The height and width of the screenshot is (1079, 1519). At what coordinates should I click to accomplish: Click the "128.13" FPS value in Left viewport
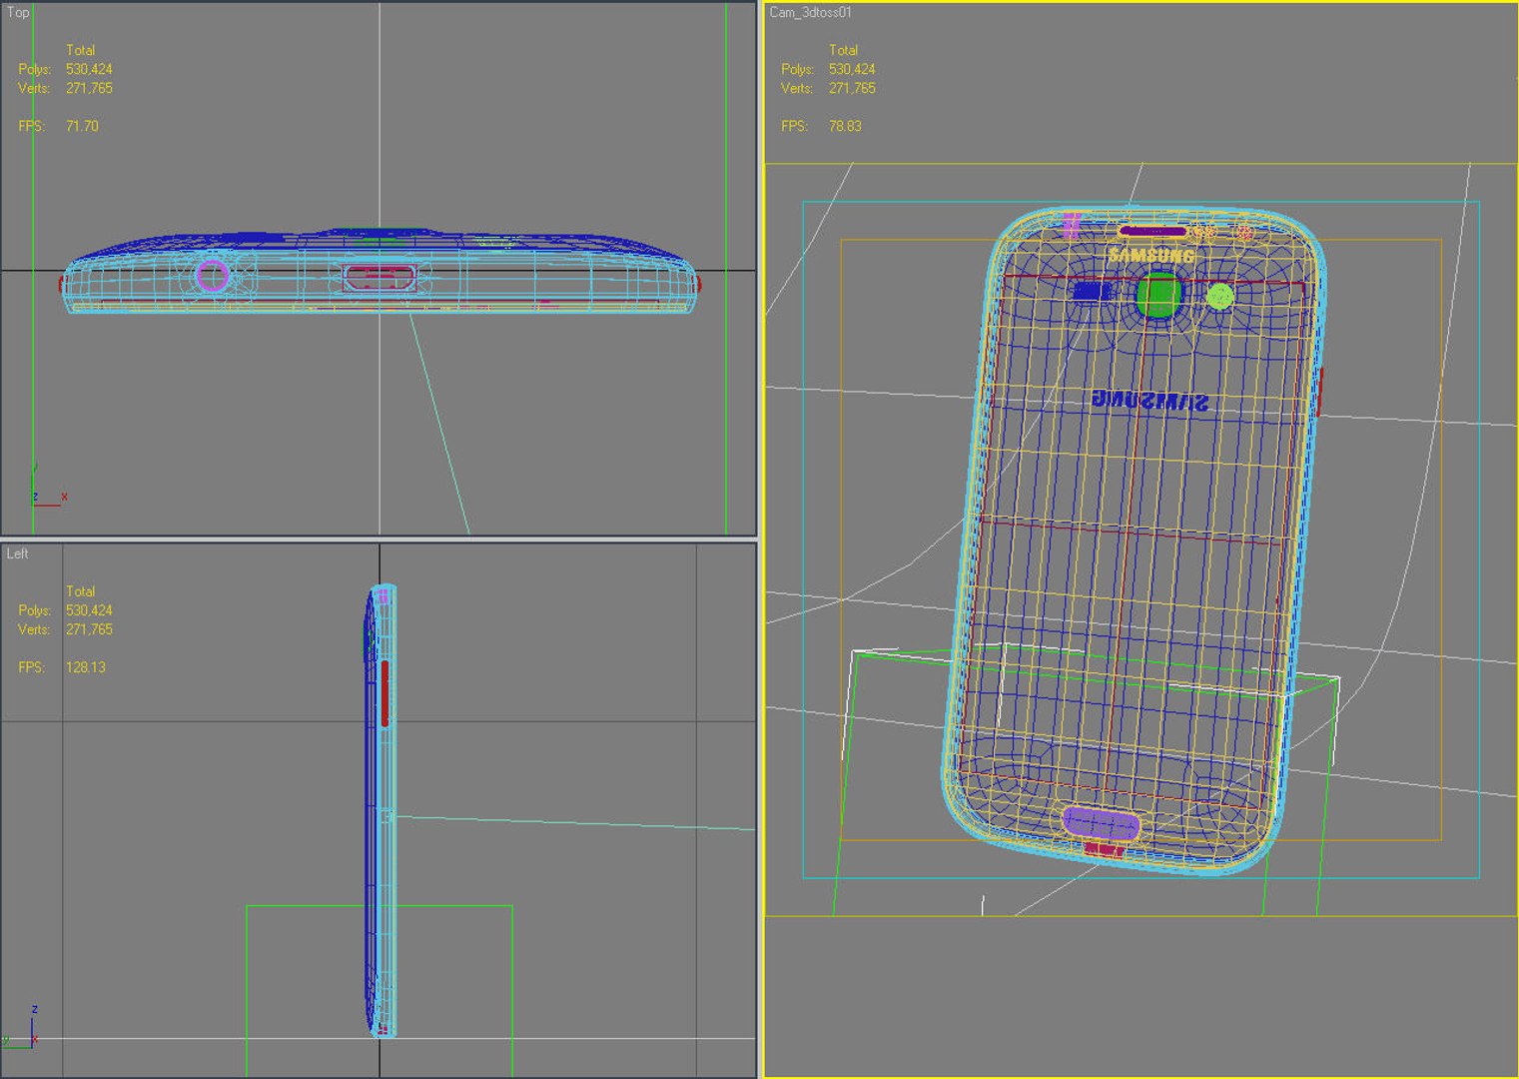click(x=86, y=667)
